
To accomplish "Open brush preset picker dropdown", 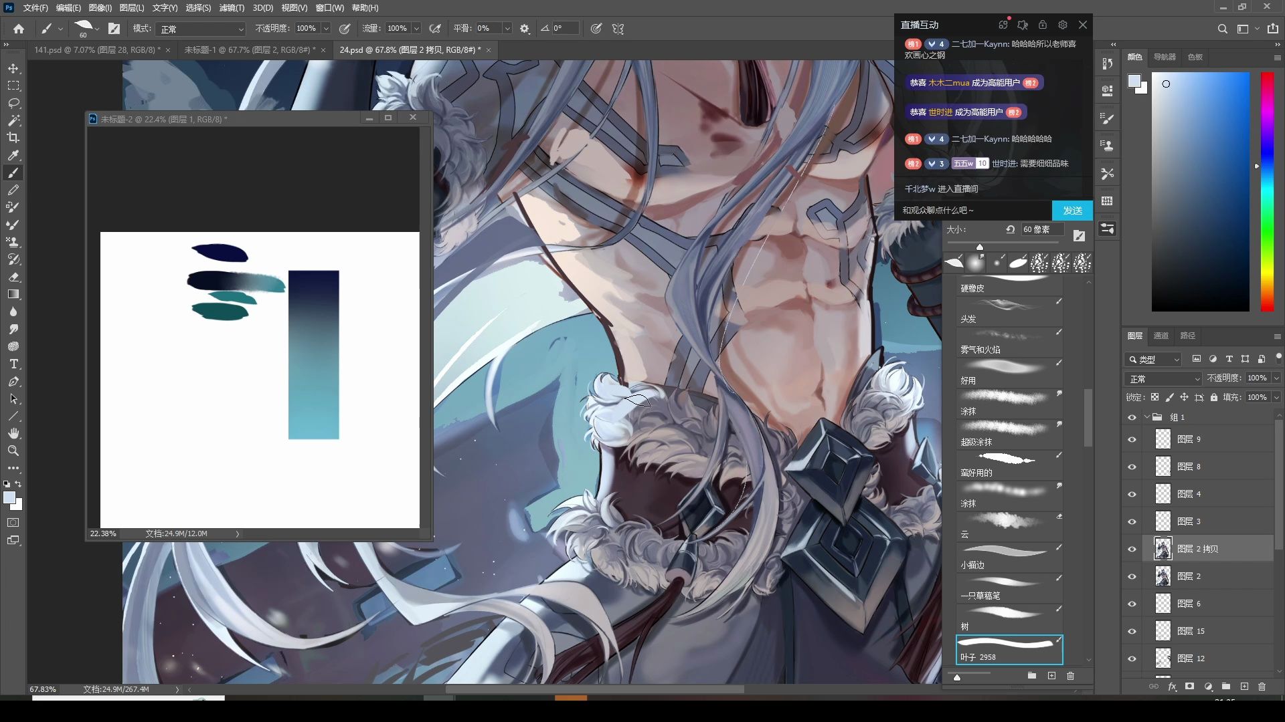I will point(97,29).
